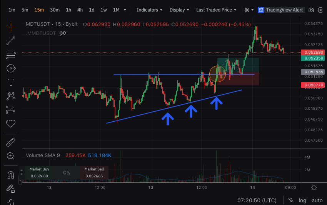This screenshot has width=327, height=205.
Task: Take a chart snapshot with camera icon
Action: click(x=311, y=10)
